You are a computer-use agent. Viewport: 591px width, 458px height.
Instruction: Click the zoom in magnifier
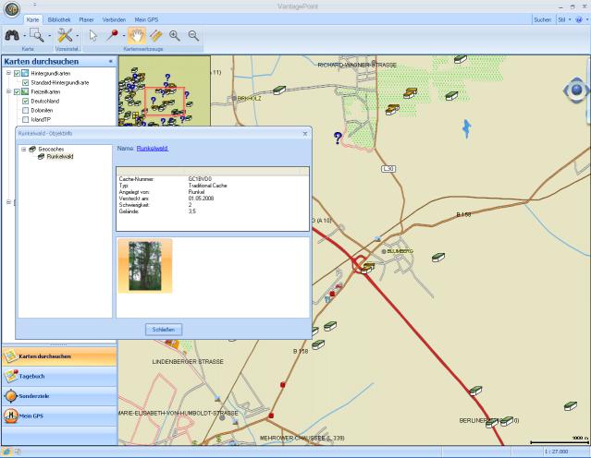[x=175, y=35]
